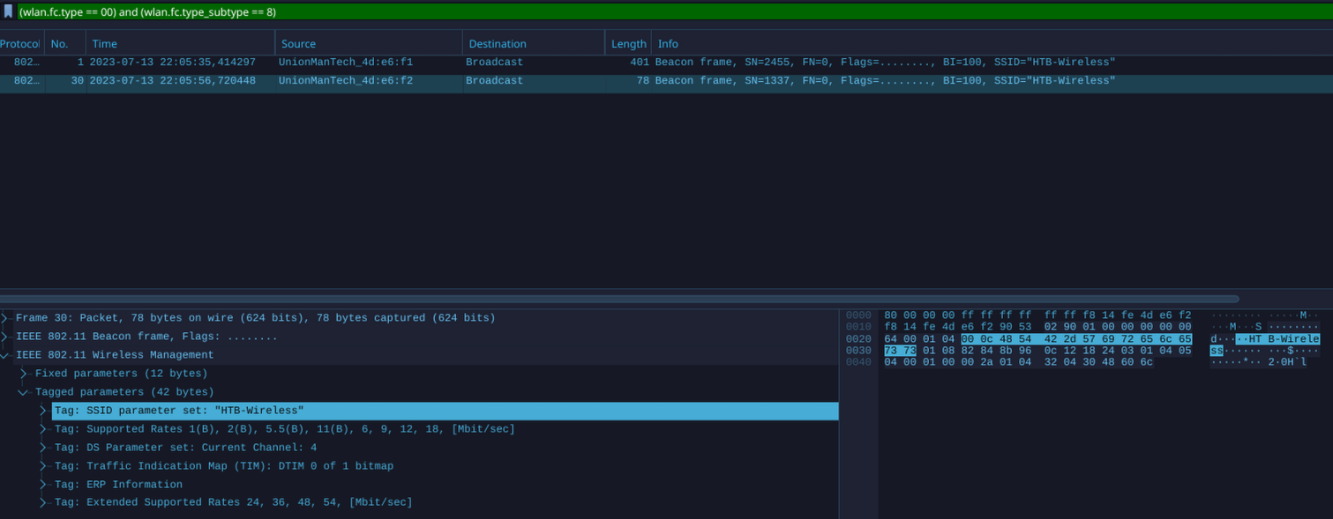Image resolution: width=1333 pixels, height=519 pixels.
Task: Collapse the IEEE 802.11 Wireless Management tree
Action: 6,354
